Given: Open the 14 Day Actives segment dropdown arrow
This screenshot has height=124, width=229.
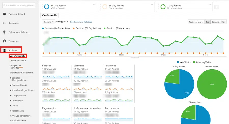Looking at the screenshot, I should click(x=94, y=4).
